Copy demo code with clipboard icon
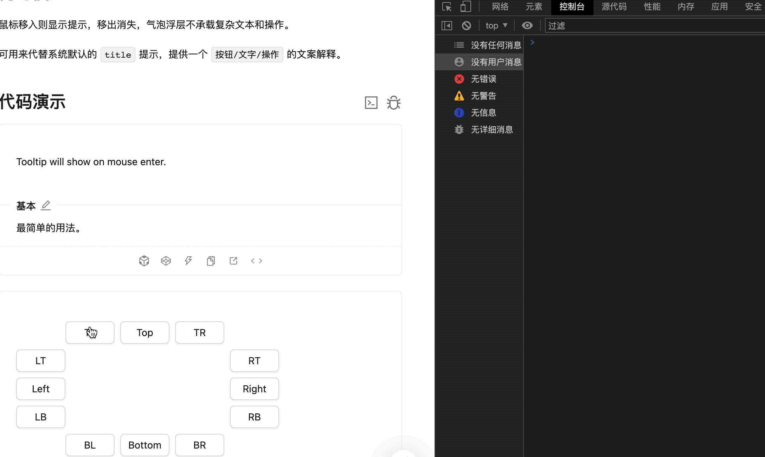The image size is (765, 457). pos(211,261)
